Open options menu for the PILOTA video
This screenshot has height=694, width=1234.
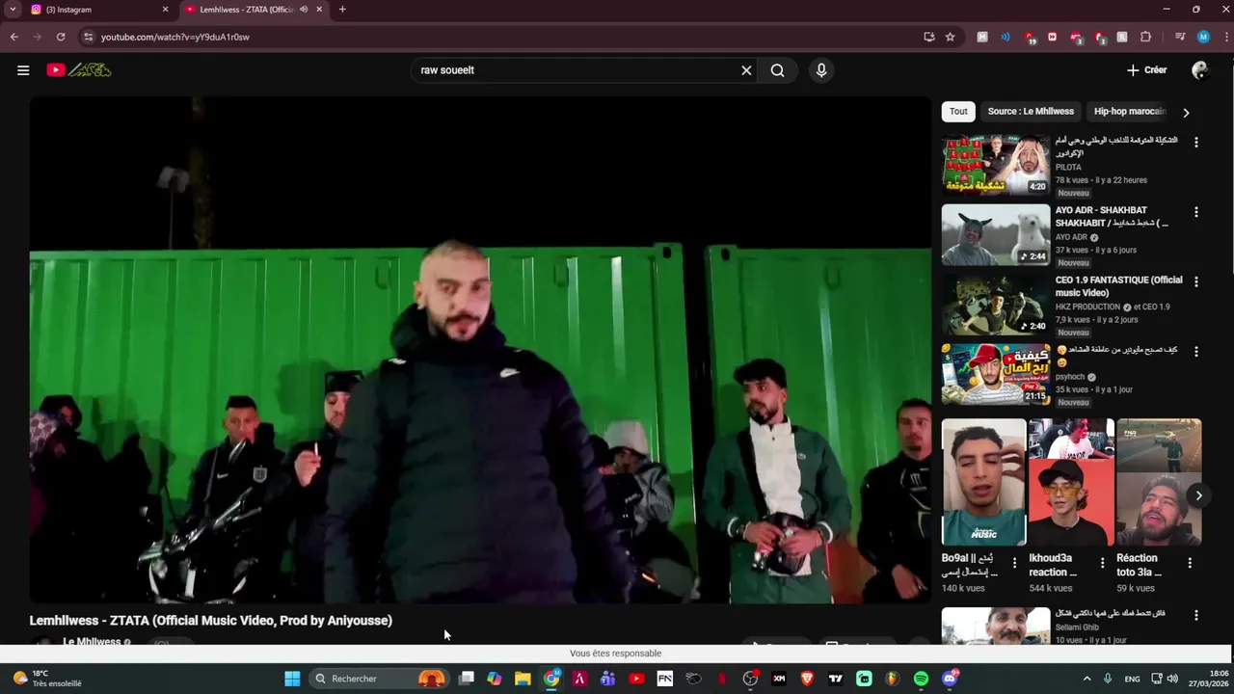pyautogui.click(x=1196, y=142)
